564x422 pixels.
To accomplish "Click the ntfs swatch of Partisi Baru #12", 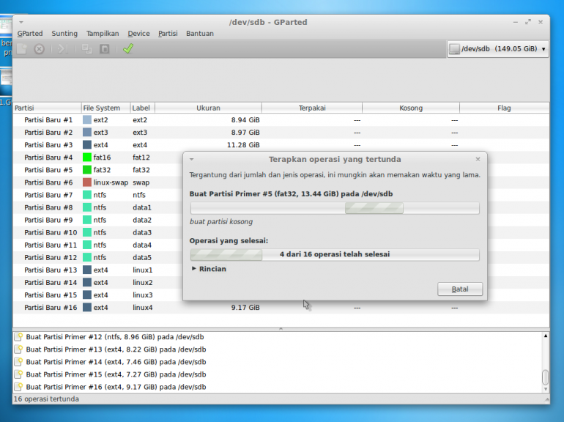I will tap(87, 258).
